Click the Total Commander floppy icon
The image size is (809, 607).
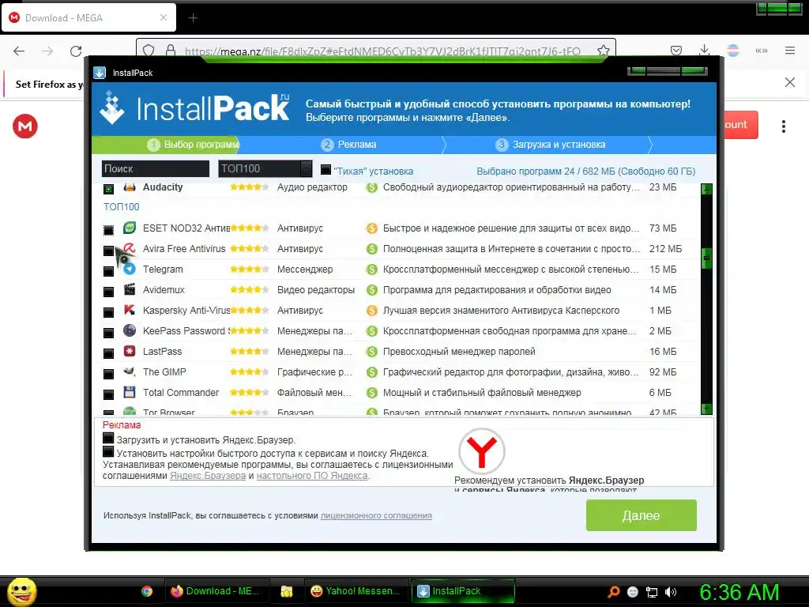point(130,392)
